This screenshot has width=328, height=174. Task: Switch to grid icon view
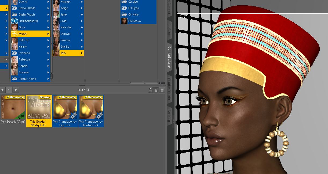156,90
